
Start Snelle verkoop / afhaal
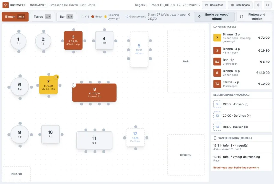(x=214, y=17)
